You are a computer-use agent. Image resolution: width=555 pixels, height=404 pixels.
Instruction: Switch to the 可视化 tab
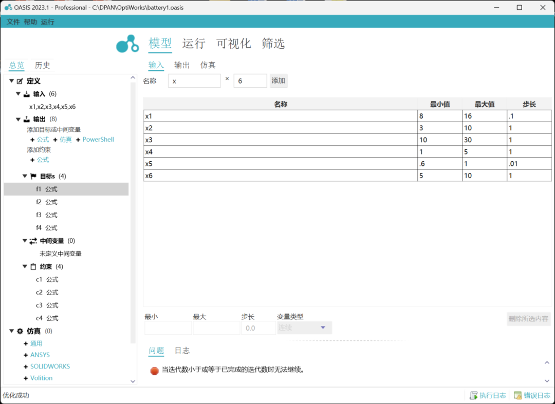pyautogui.click(x=233, y=44)
